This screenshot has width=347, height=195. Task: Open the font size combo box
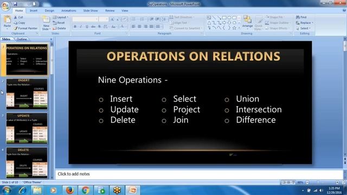pyautogui.click(x=104, y=19)
